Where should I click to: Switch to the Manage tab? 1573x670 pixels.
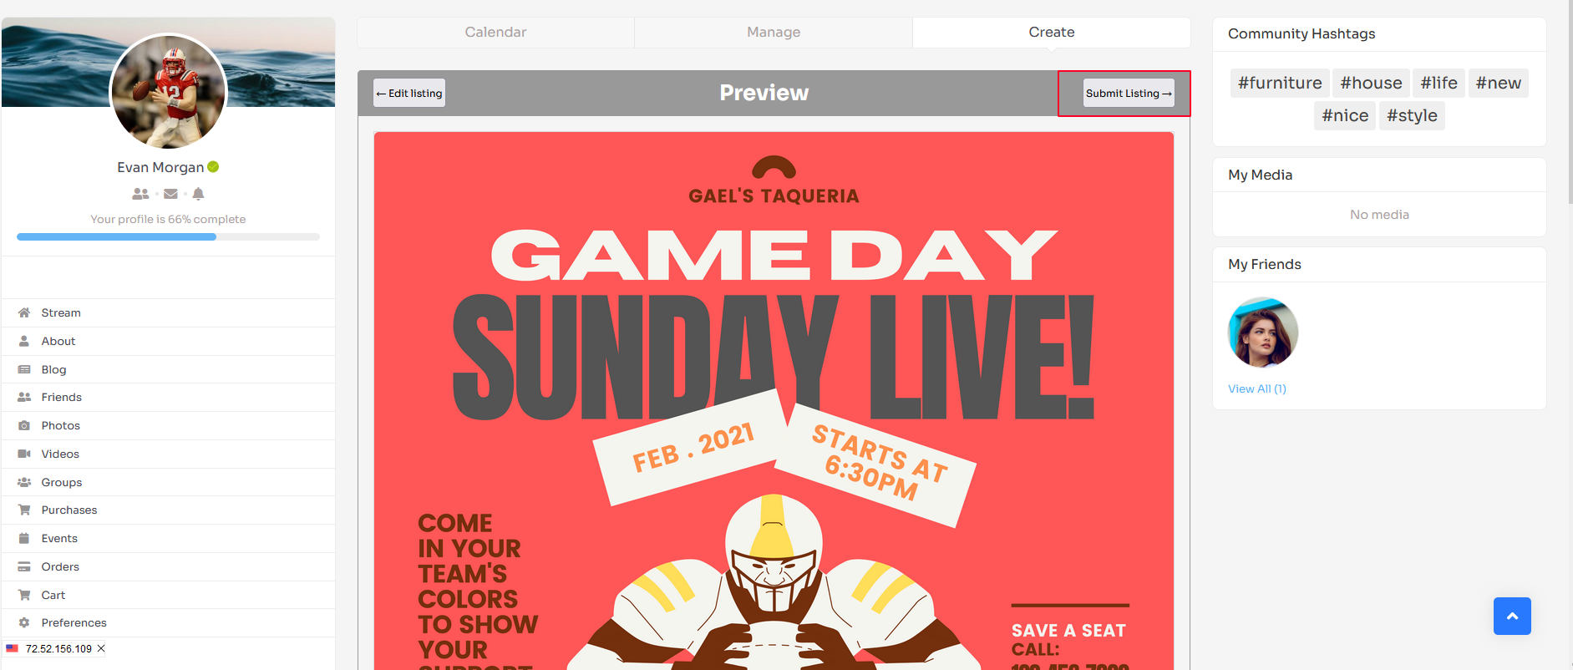tap(774, 33)
